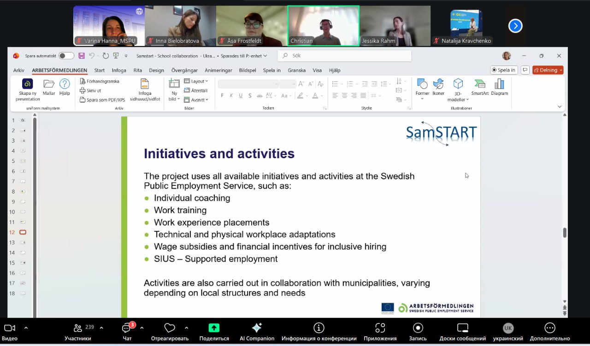The height and width of the screenshot is (346, 590).
Task: Switch to the Infoga ribbon tab
Action: point(119,70)
